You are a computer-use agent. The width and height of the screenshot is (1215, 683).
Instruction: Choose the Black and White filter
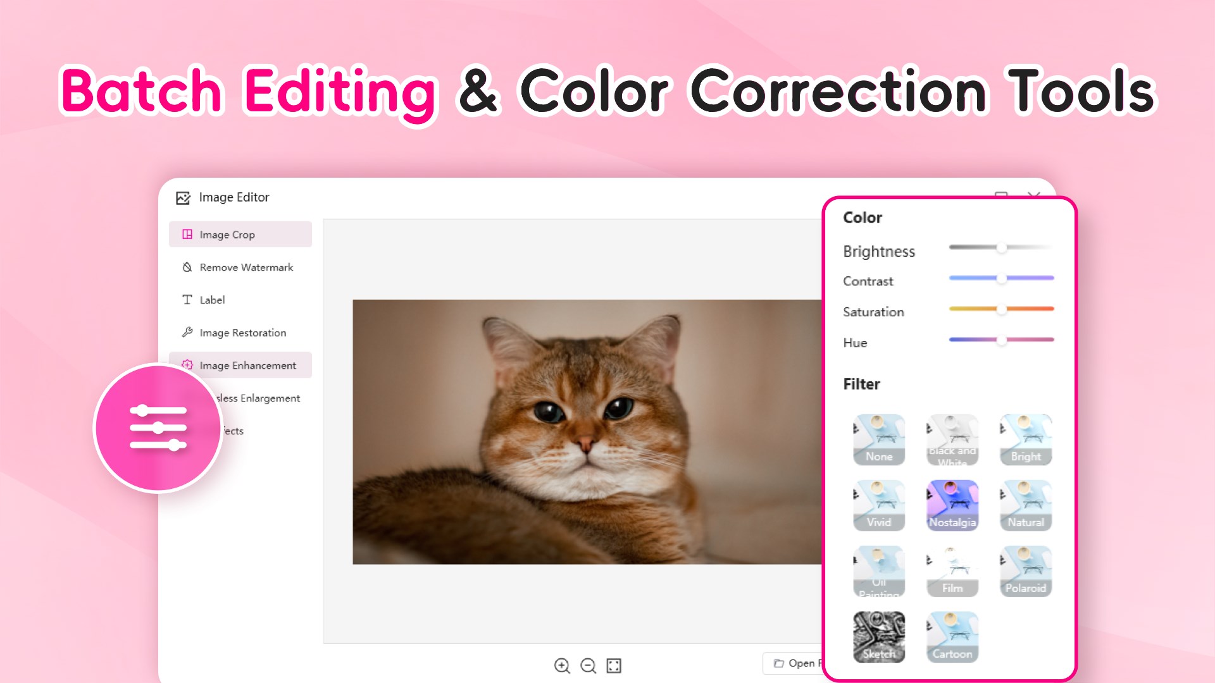[x=952, y=439]
